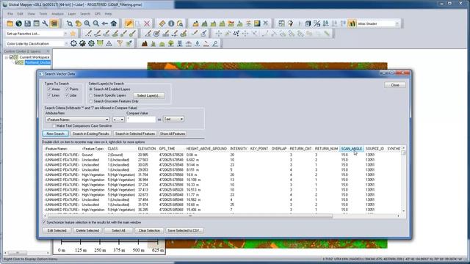Click the target bullseye digitizer icon

[x=156, y=34]
